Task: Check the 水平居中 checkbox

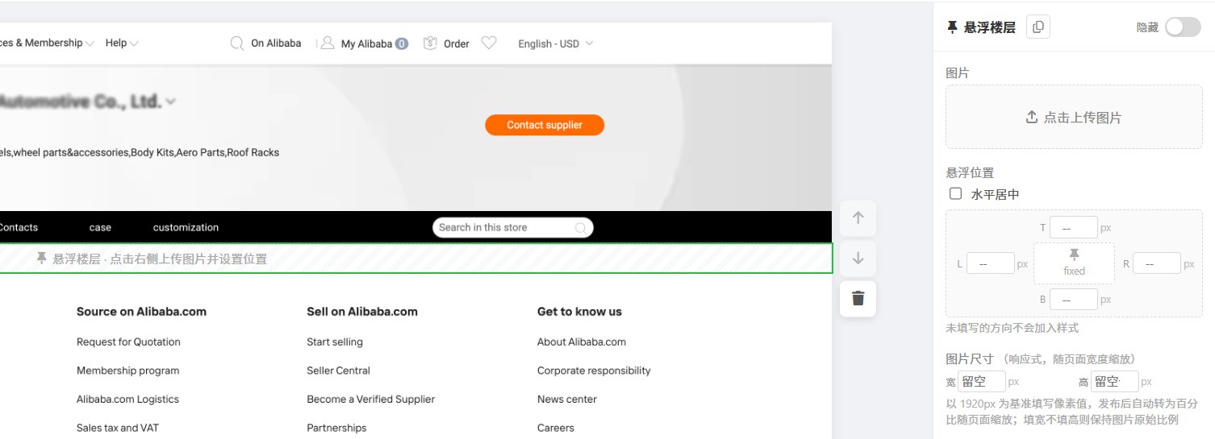Action: pyautogui.click(x=955, y=193)
